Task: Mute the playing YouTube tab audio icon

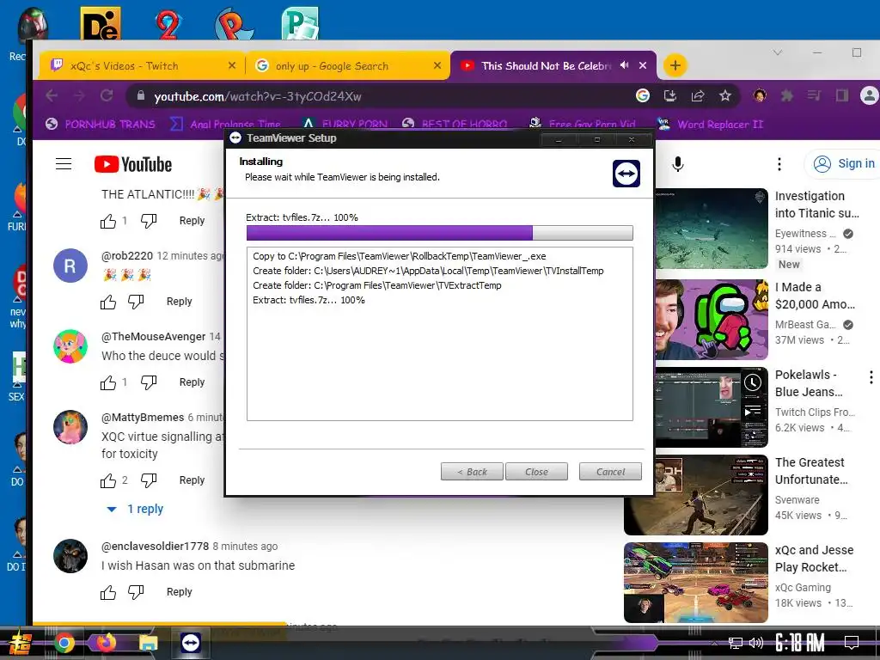Action: [624, 65]
